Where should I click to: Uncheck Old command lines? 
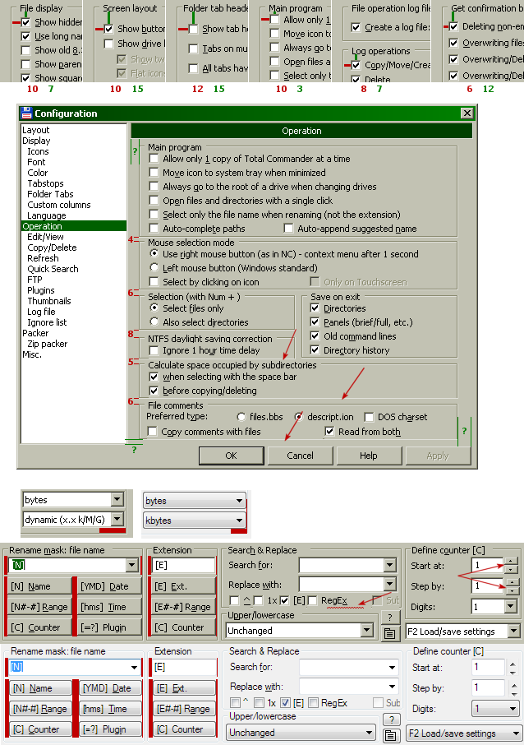315,336
